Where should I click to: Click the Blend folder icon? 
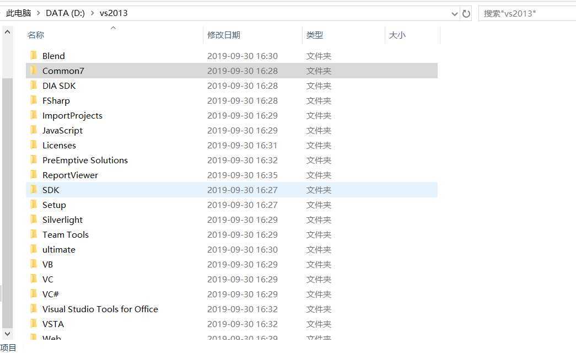[x=34, y=56]
